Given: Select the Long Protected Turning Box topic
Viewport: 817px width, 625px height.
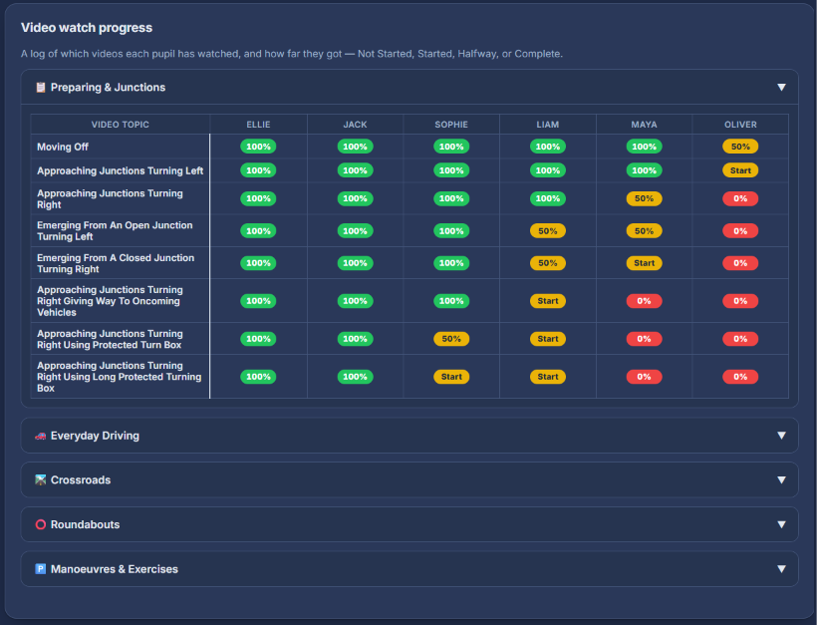Looking at the screenshot, I should pos(120,377).
